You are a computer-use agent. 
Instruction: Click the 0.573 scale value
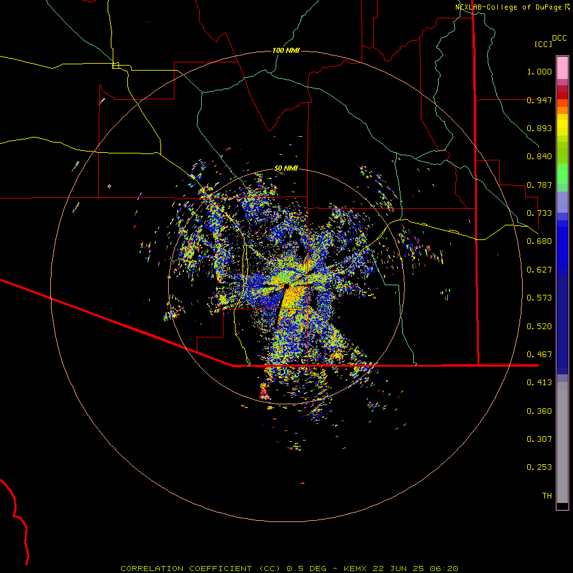(539, 298)
